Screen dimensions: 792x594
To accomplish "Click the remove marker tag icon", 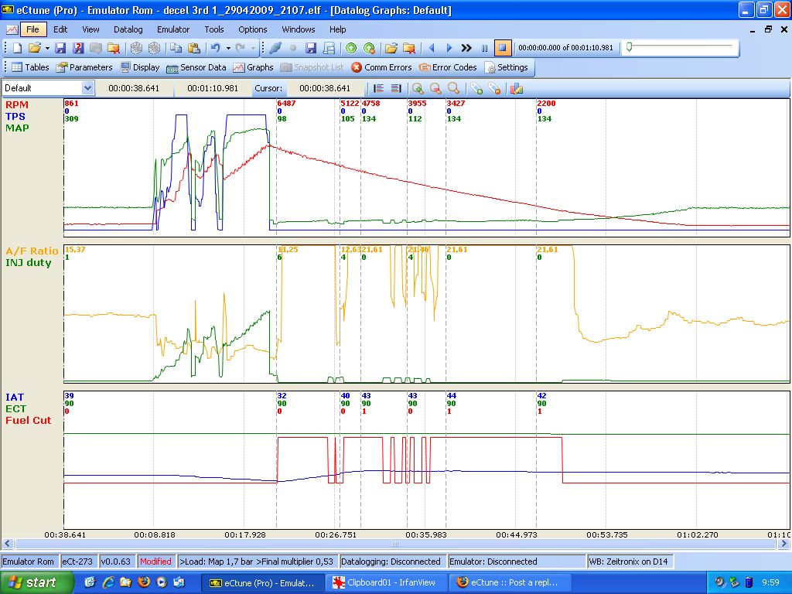I will pyautogui.click(x=494, y=89).
